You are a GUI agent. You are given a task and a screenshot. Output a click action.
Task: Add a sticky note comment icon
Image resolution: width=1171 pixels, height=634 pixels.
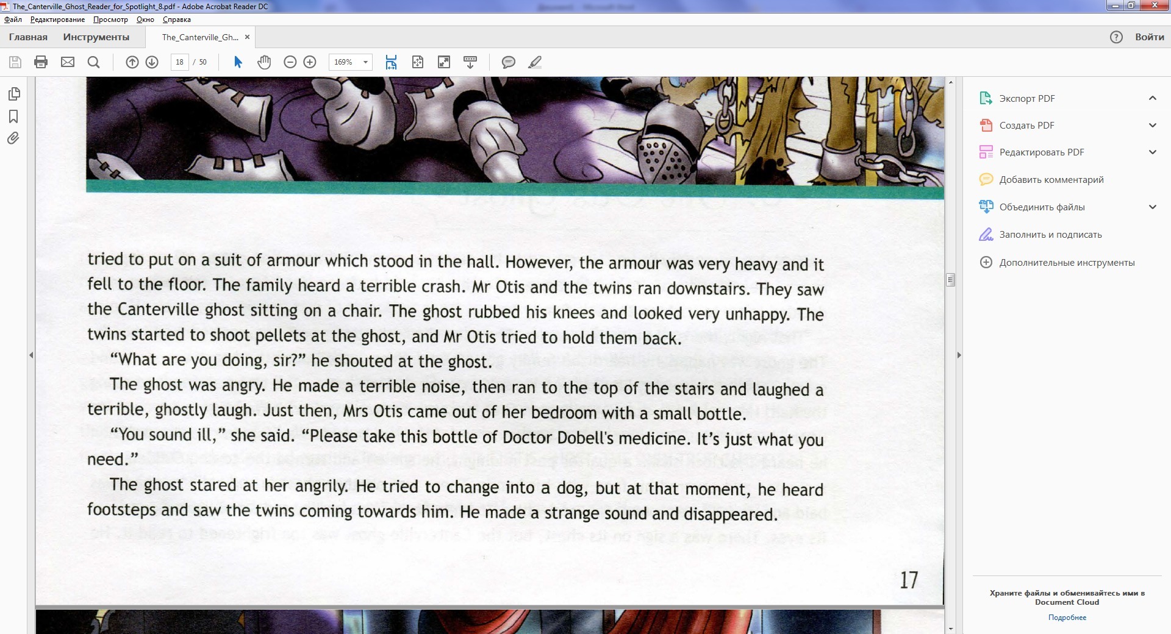point(509,62)
